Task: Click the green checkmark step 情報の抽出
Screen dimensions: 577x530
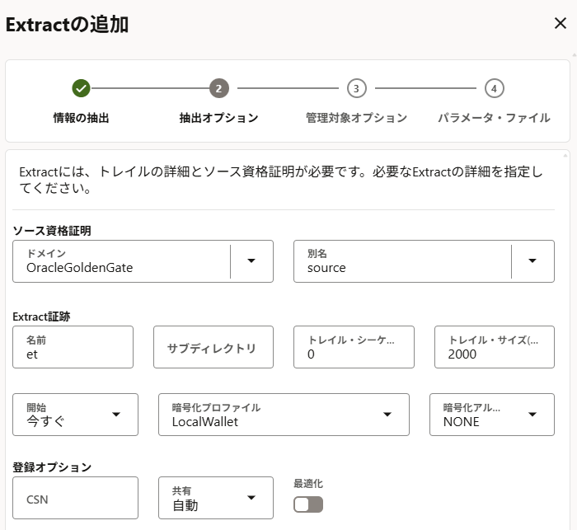Action: pyautogui.click(x=81, y=88)
